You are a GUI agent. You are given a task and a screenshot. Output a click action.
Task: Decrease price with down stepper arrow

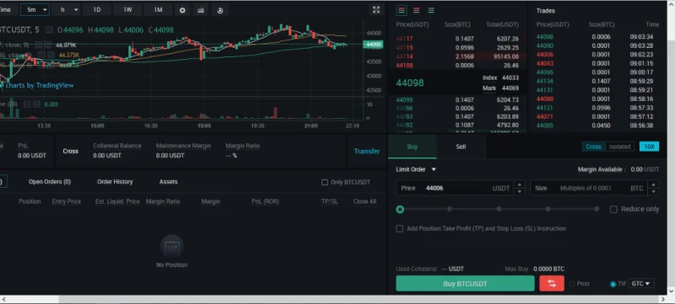coord(520,191)
